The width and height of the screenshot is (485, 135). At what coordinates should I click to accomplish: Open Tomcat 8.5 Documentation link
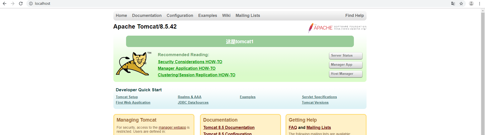(x=229, y=127)
